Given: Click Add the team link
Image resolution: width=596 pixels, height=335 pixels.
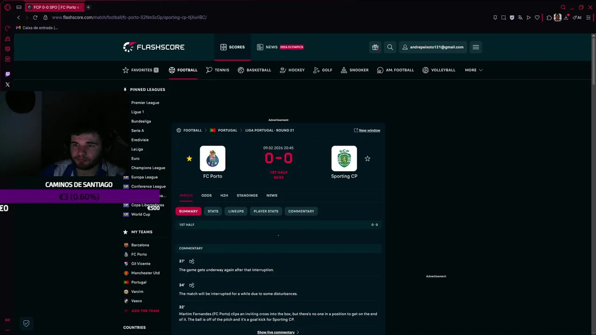Looking at the screenshot, I should click(142, 311).
